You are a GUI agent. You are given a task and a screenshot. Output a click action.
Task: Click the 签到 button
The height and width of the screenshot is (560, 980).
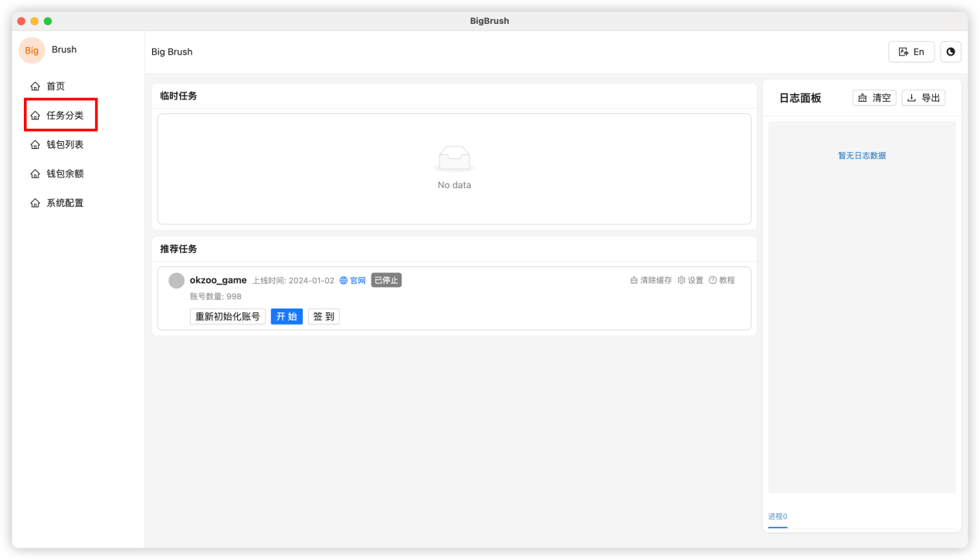[x=324, y=316]
